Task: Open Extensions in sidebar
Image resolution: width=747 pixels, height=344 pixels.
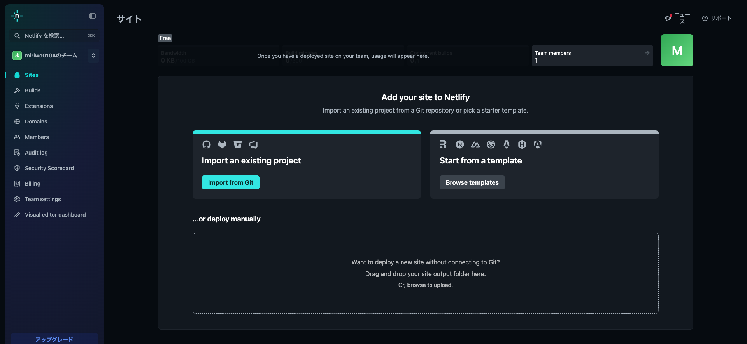Action: [x=54, y=106]
